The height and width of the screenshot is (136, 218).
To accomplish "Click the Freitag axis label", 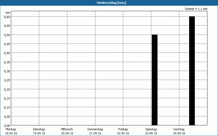I will tap(123, 129).
